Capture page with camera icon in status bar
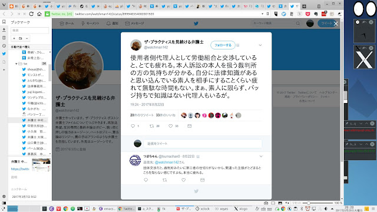The height and width of the screenshot is (212, 377). (x=266, y=203)
